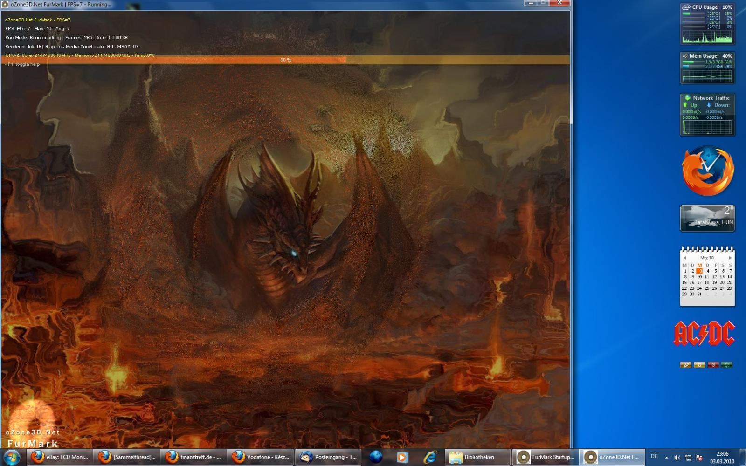
Task: Click the FPS Min Max Avg line
Action: (x=37, y=29)
